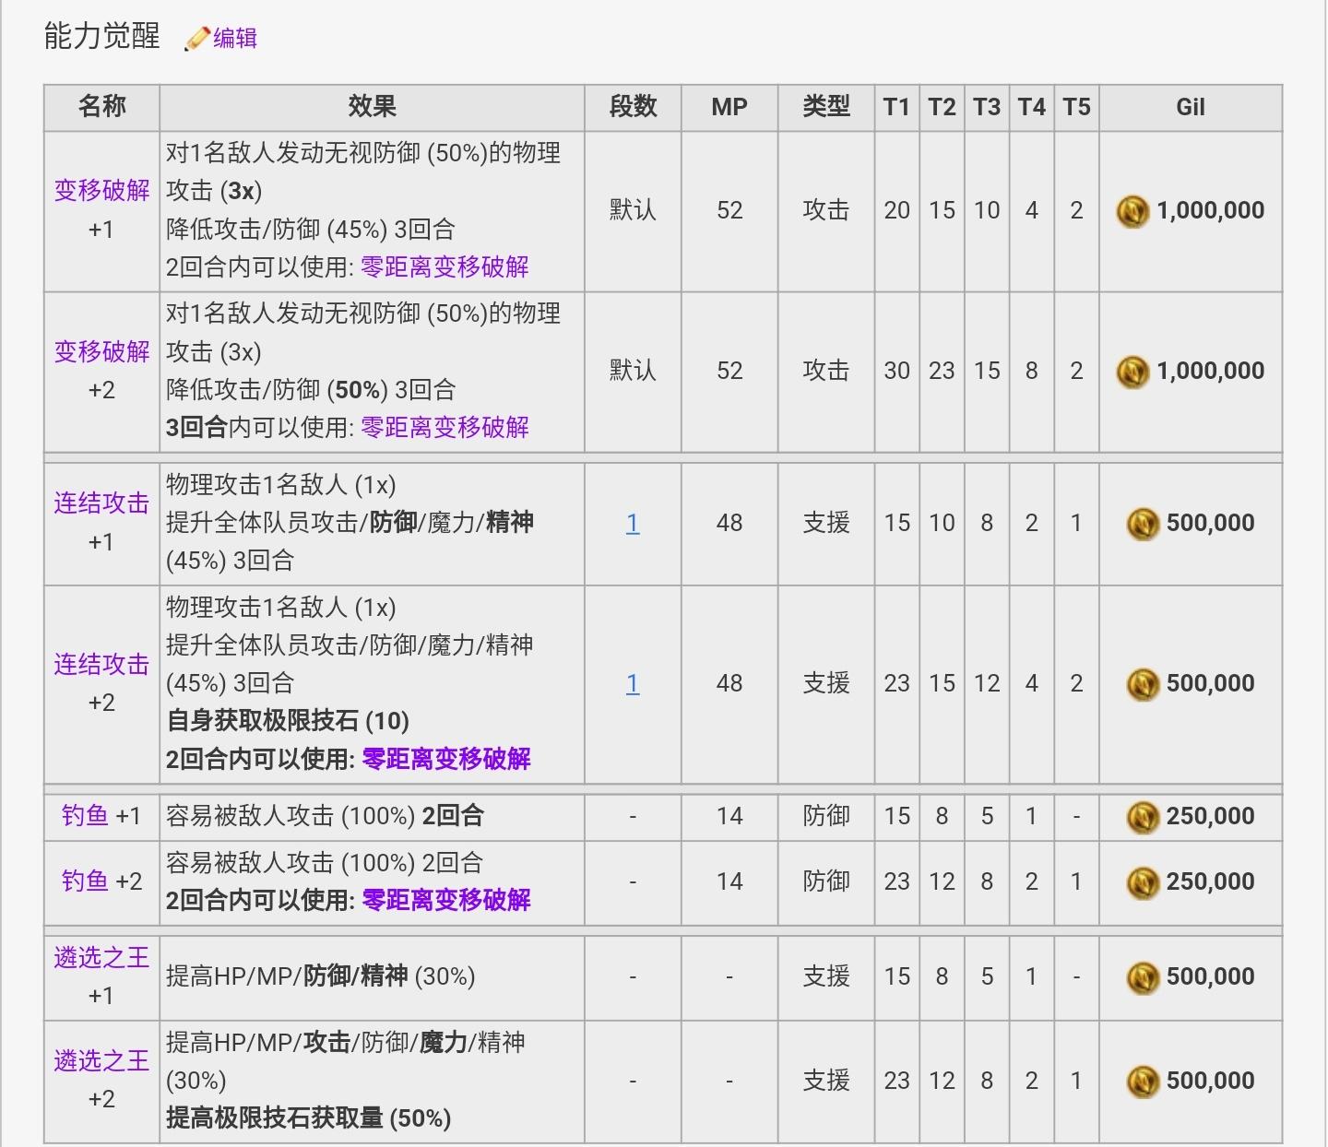This screenshot has height=1147, width=1328.
Task: Click Gil coin icon in 遴选之王 +1 row
Action: click(x=1143, y=977)
